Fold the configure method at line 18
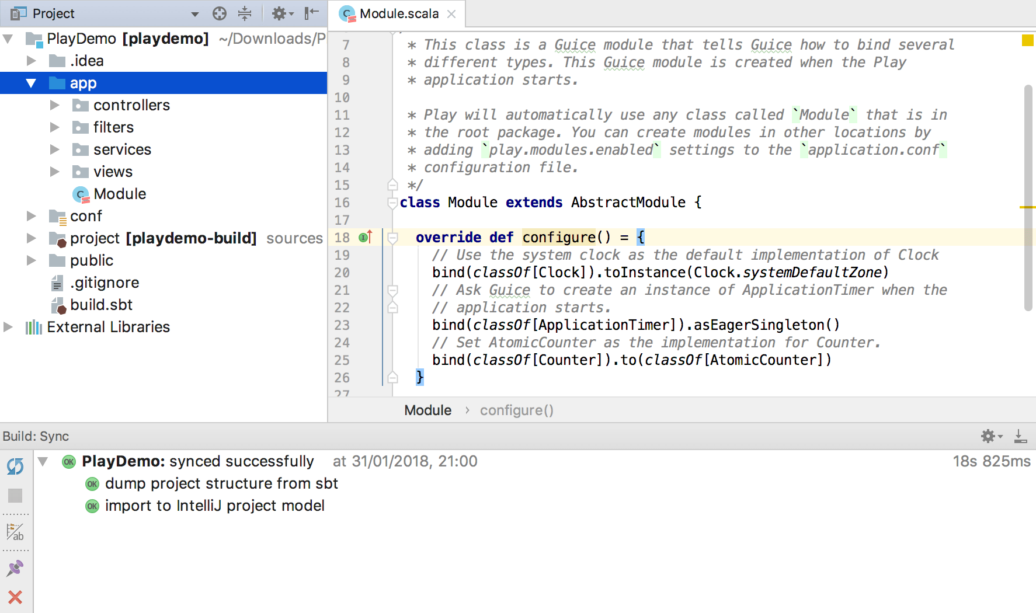This screenshot has width=1036, height=613. 392,238
